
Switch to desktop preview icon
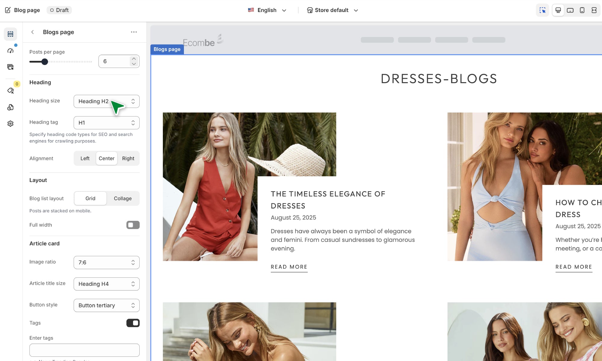click(558, 10)
